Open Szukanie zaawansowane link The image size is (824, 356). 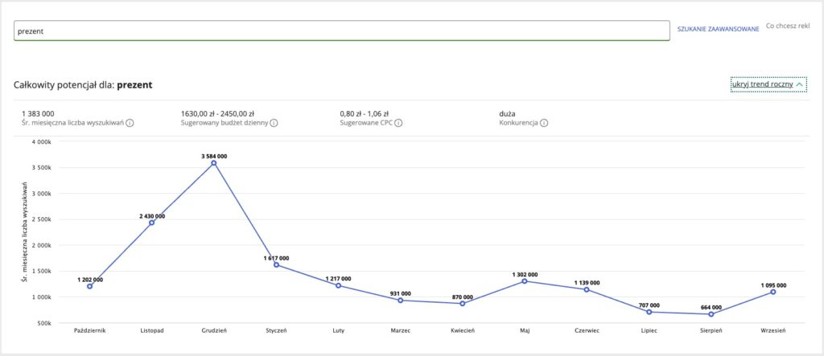tap(719, 29)
